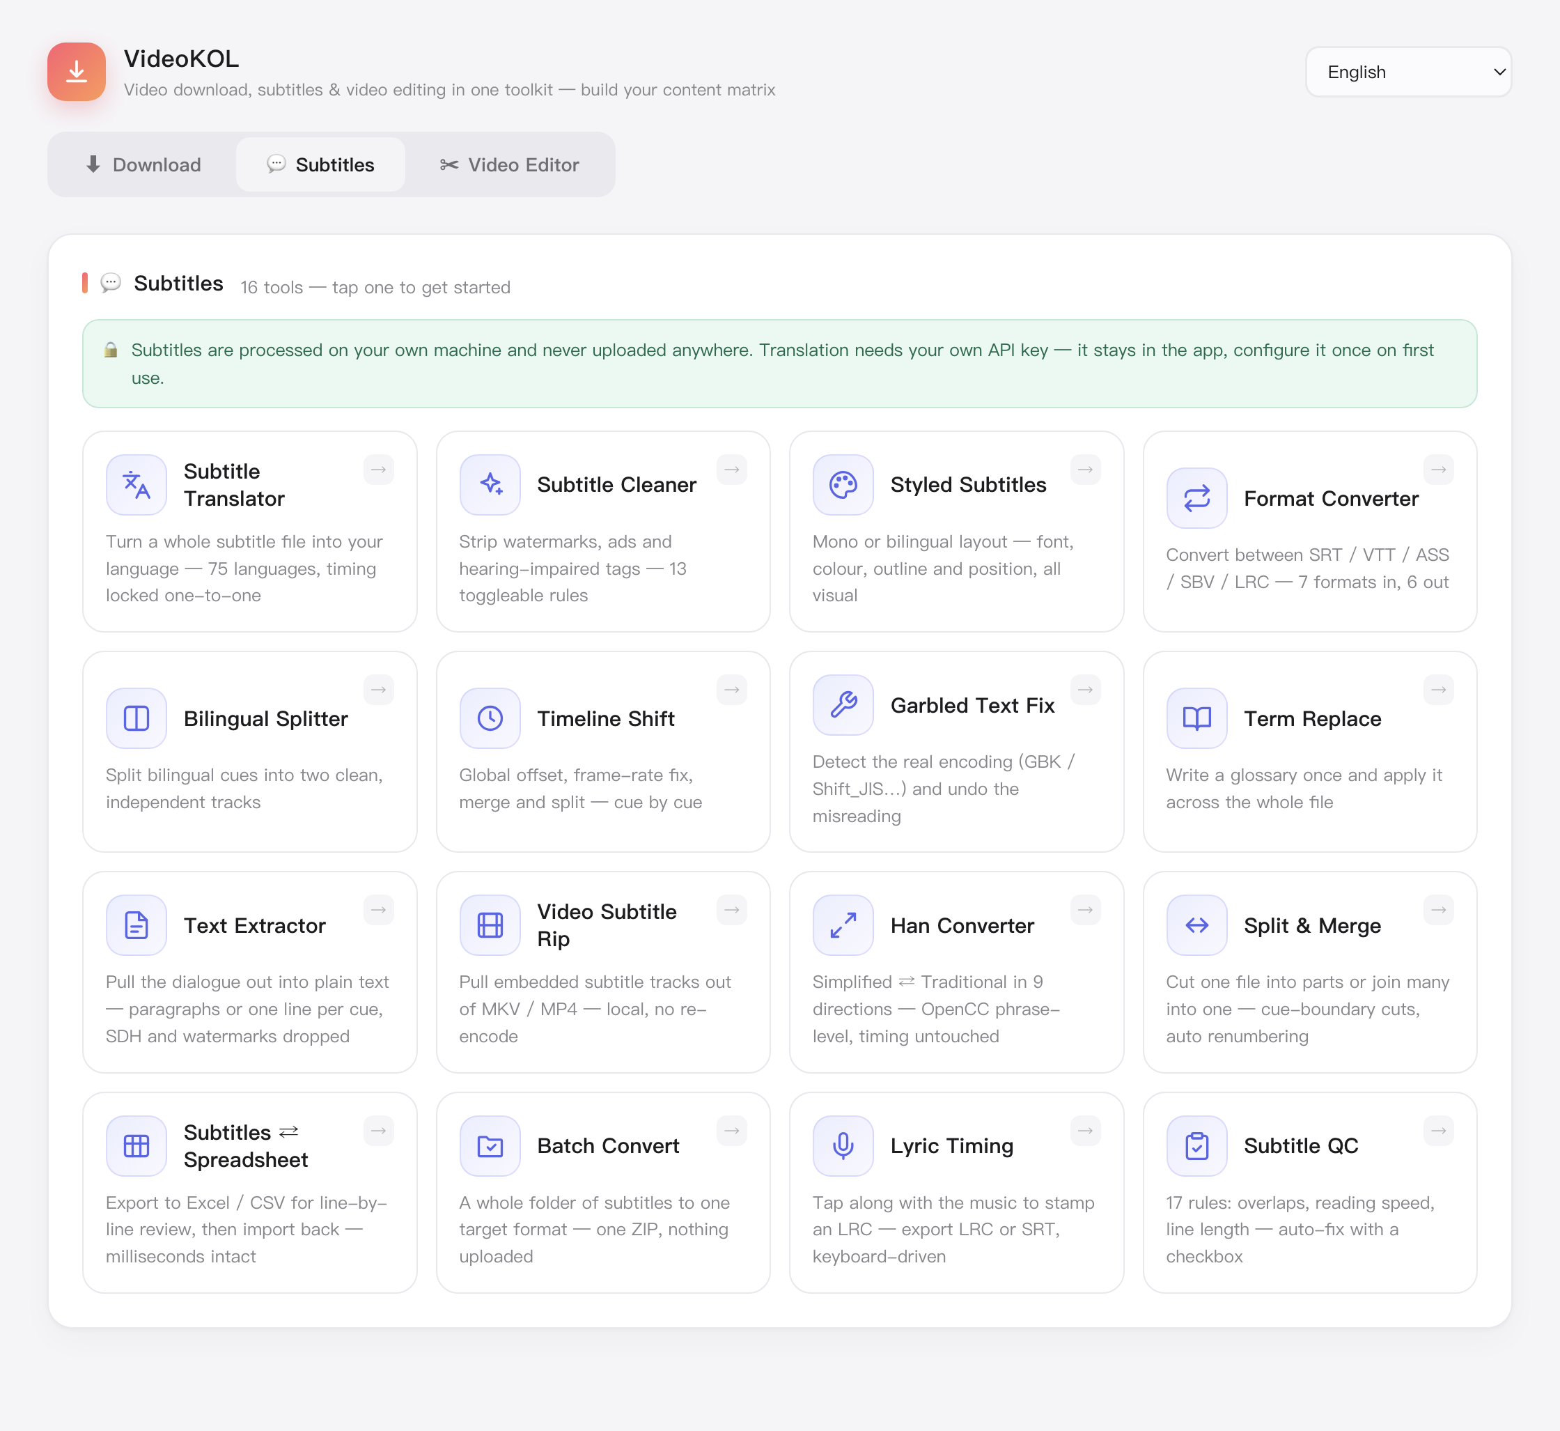Click the Han Converter expand-arrows icon

coord(843,925)
